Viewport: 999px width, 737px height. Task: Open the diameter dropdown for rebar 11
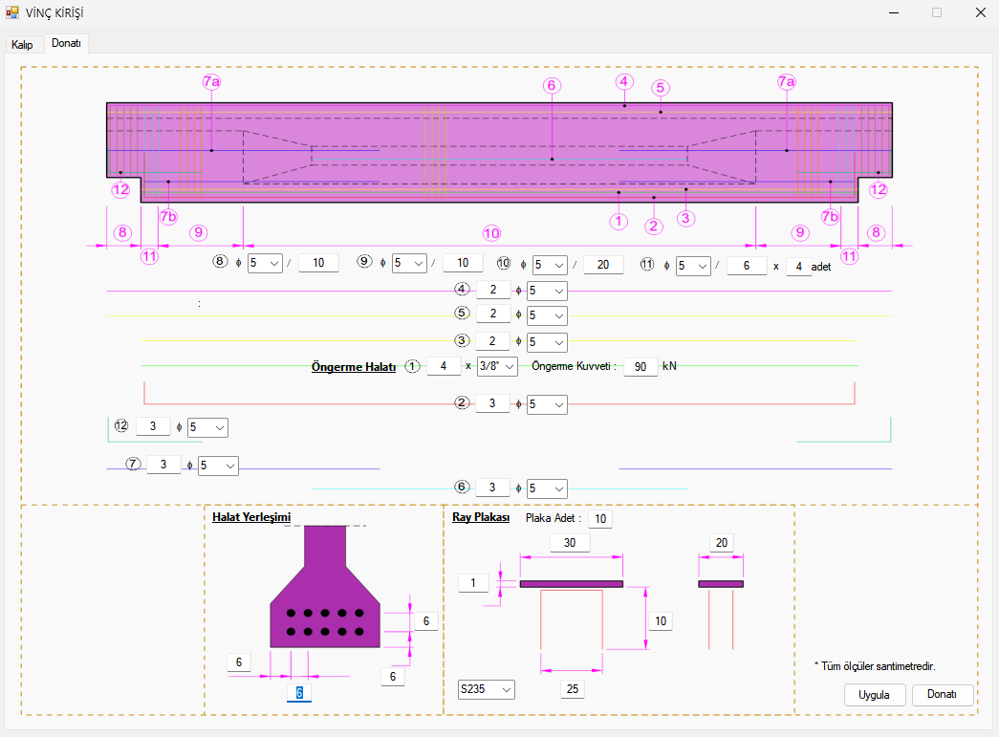[x=693, y=266]
